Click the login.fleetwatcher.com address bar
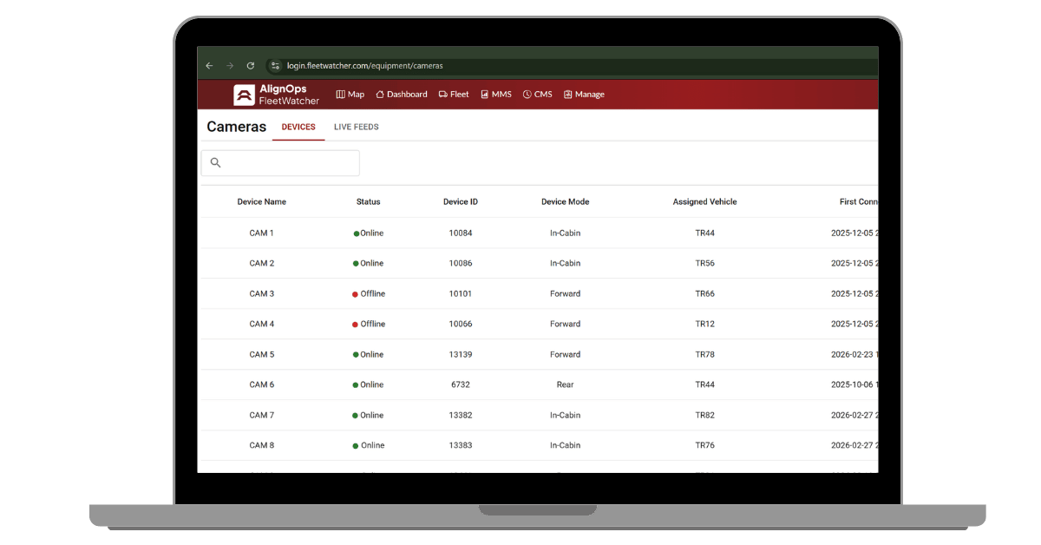The image size is (1041, 545). click(364, 66)
